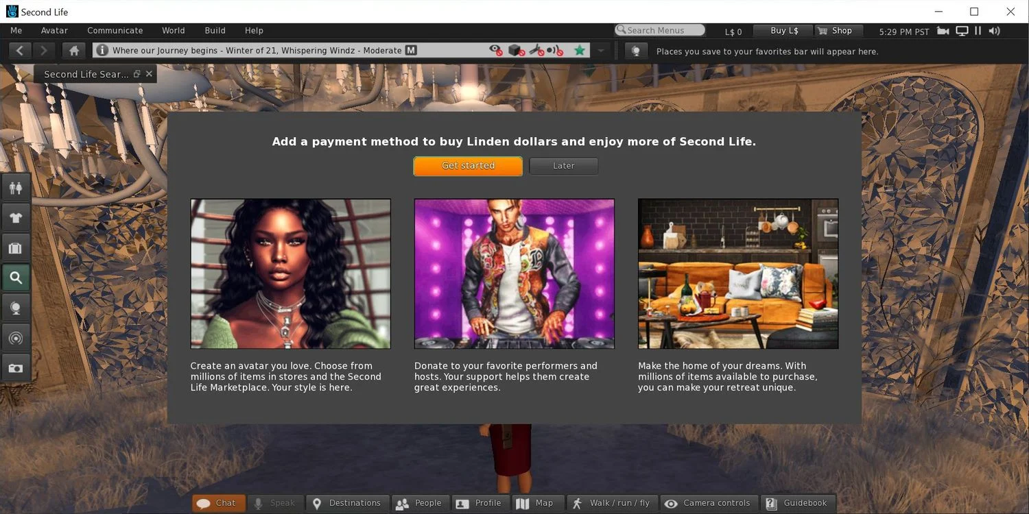
Task: Open the Avatar menu
Action: pyautogui.click(x=54, y=31)
